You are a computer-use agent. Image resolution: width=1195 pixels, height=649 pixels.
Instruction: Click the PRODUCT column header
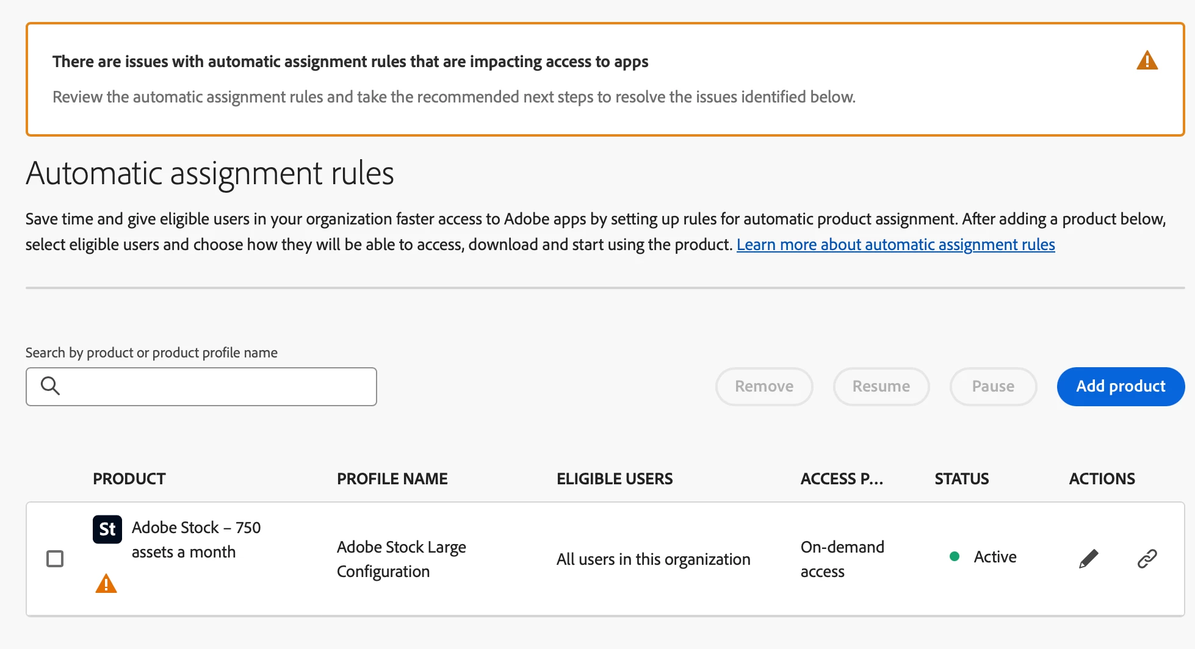tap(129, 479)
